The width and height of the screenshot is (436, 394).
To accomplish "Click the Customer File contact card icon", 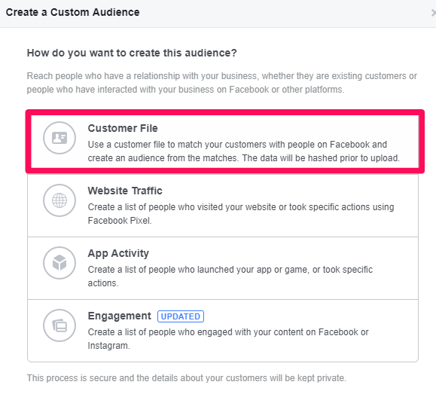I will pyautogui.click(x=59, y=138).
